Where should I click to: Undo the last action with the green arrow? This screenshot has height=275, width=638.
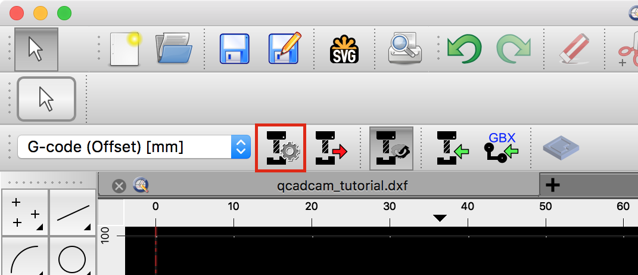[x=464, y=49]
